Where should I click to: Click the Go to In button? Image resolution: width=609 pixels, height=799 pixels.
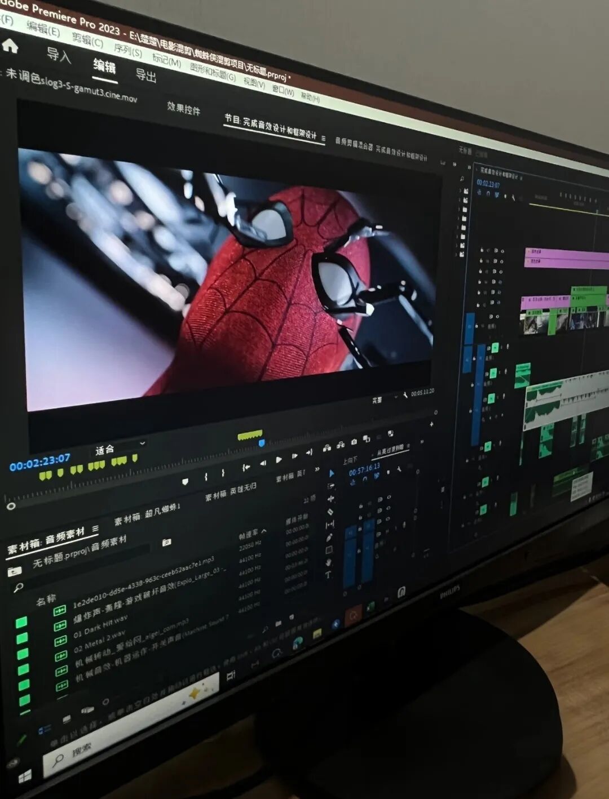tap(246, 468)
